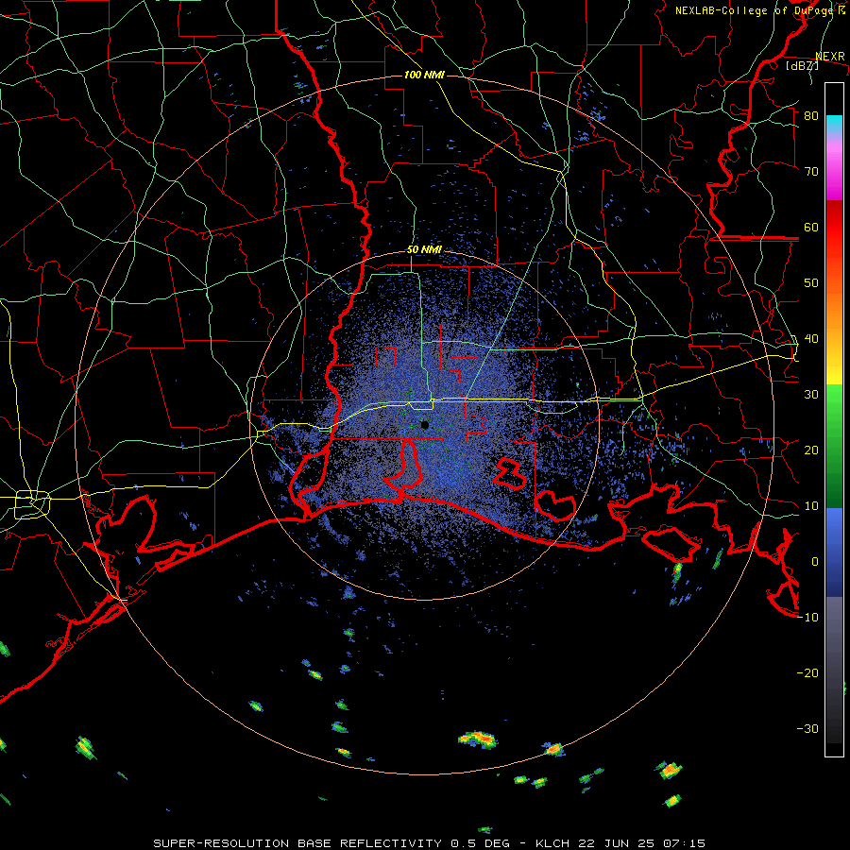Click the 0 value on dBZ scale
The height and width of the screenshot is (850, 850).
tap(815, 562)
